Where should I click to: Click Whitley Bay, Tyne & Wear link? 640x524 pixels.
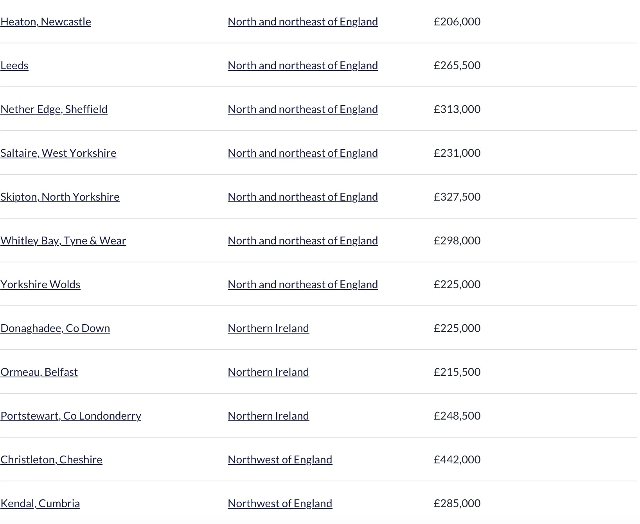(63, 240)
